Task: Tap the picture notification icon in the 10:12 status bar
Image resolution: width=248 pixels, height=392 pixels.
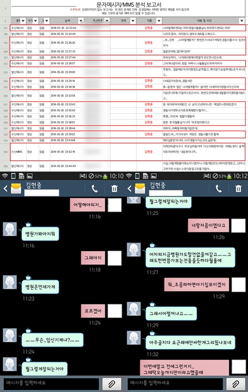Action: (x=153, y=176)
